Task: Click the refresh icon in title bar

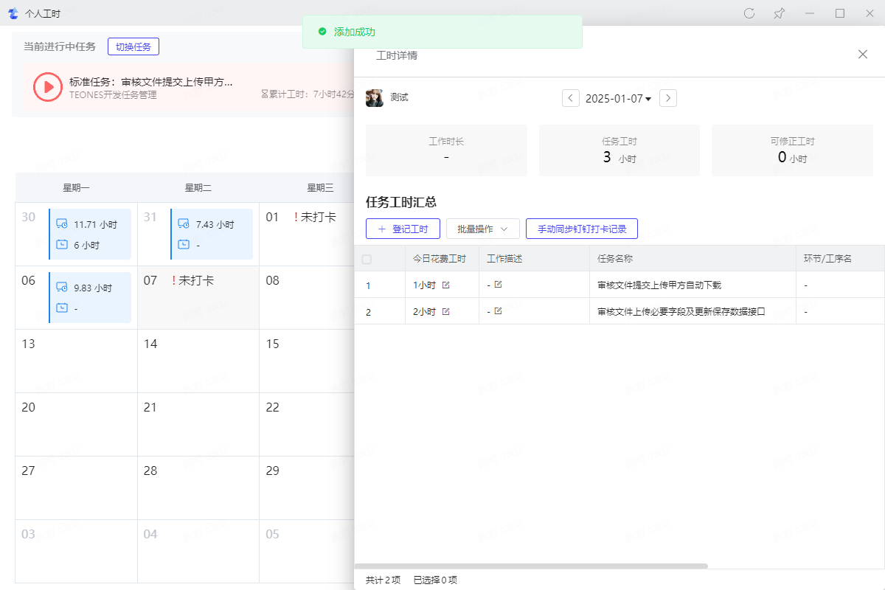Action: (749, 13)
